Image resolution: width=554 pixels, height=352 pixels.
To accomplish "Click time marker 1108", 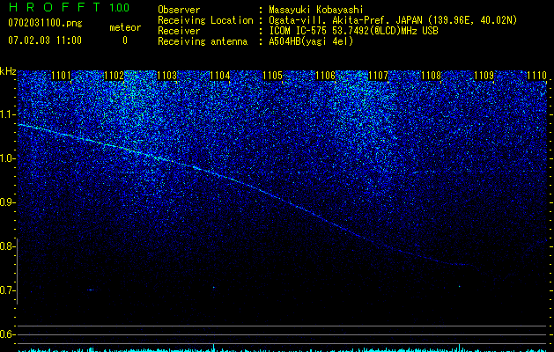I will click(x=432, y=76).
